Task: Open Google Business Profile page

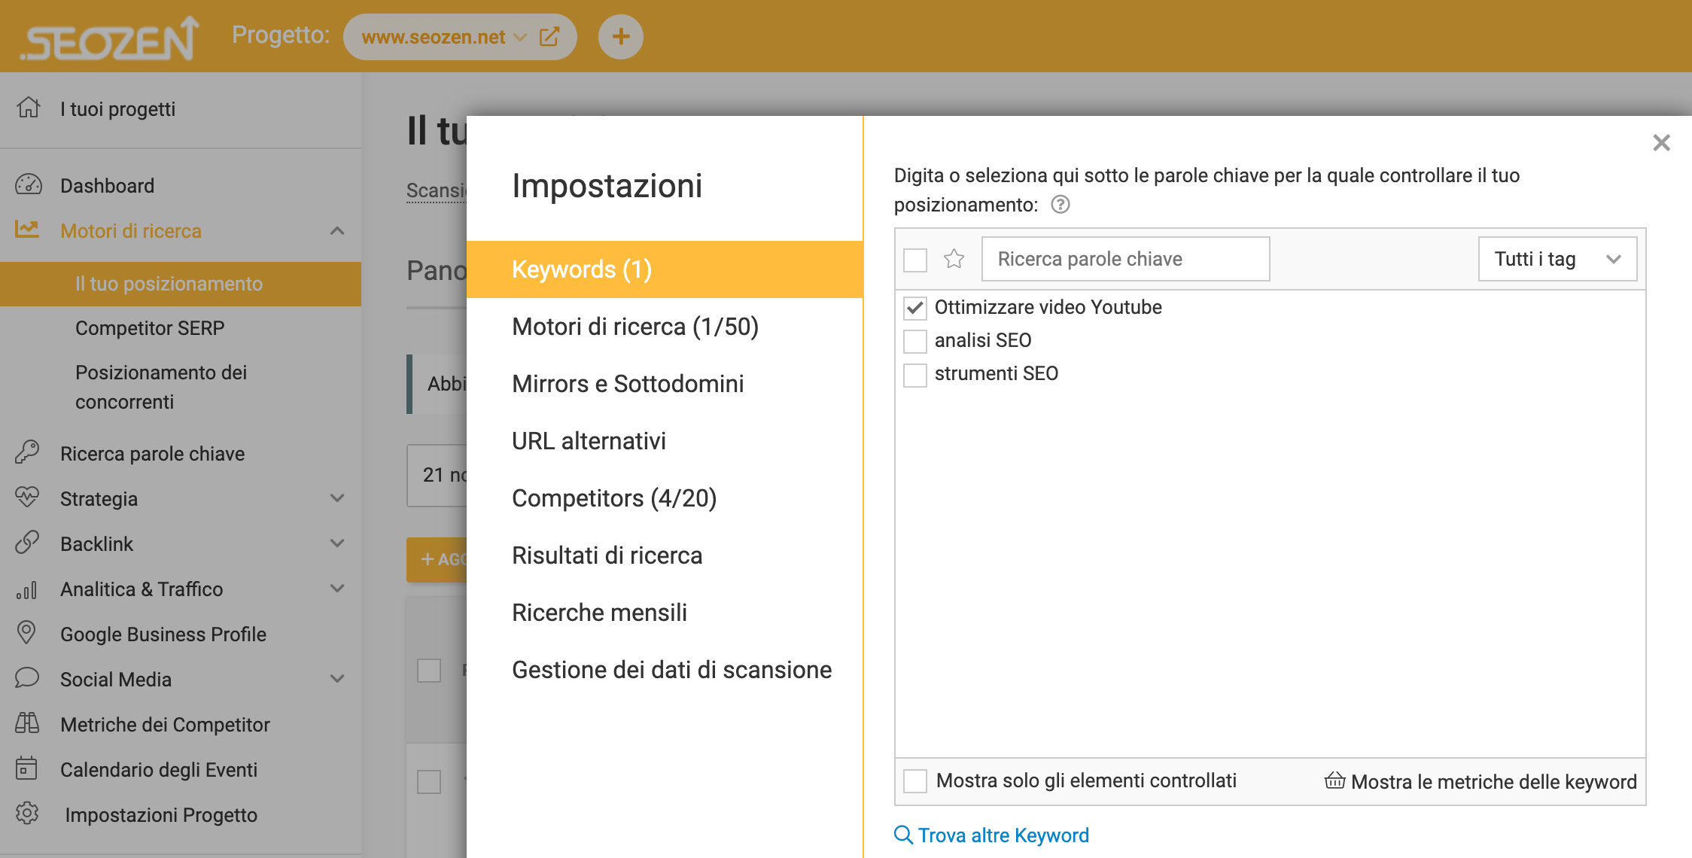Action: click(163, 634)
